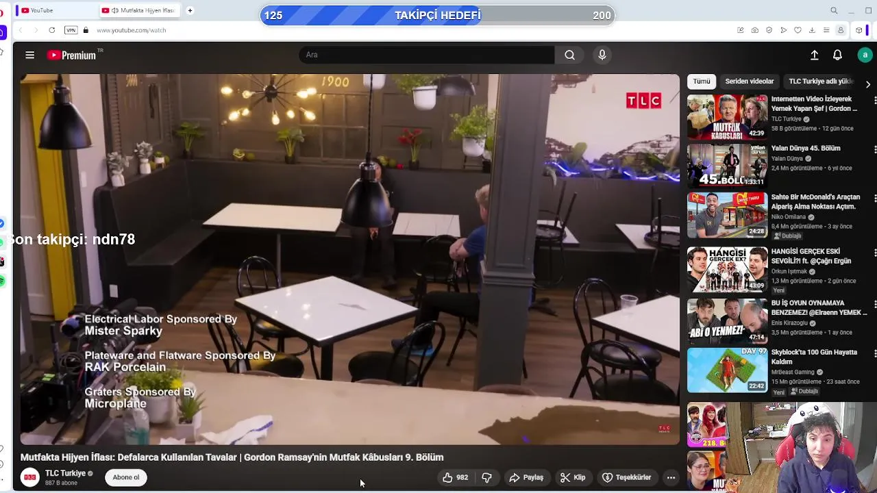Select the Tümü filter chip
The image size is (877, 493).
(702, 81)
